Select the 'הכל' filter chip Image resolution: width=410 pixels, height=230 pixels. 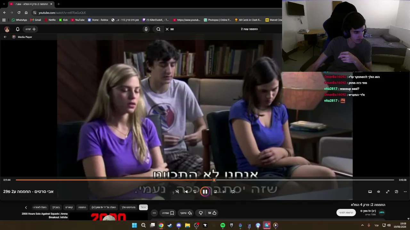pos(143,207)
